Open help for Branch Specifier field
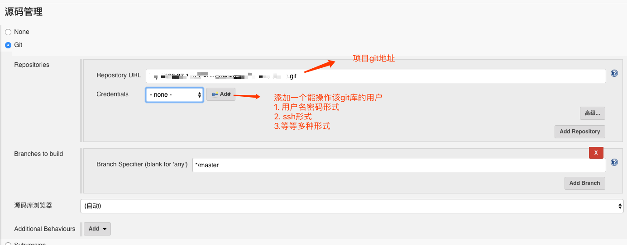The height and width of the screenshot is (245, 627). (x=614, y=162)
